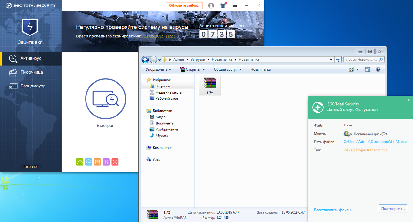Click the purple Bitdefender B engine icon
Image resolution: width=413 pixels, height=222 pixels.
pyautogui.click(x=106, y=162)
